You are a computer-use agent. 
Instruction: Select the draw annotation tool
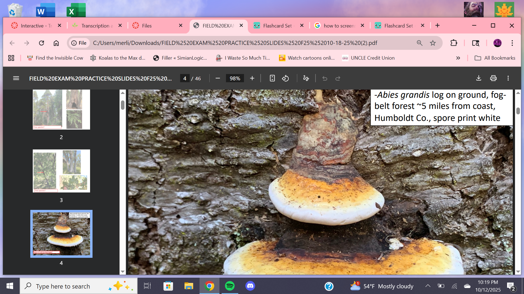click(x=306, y=78)
